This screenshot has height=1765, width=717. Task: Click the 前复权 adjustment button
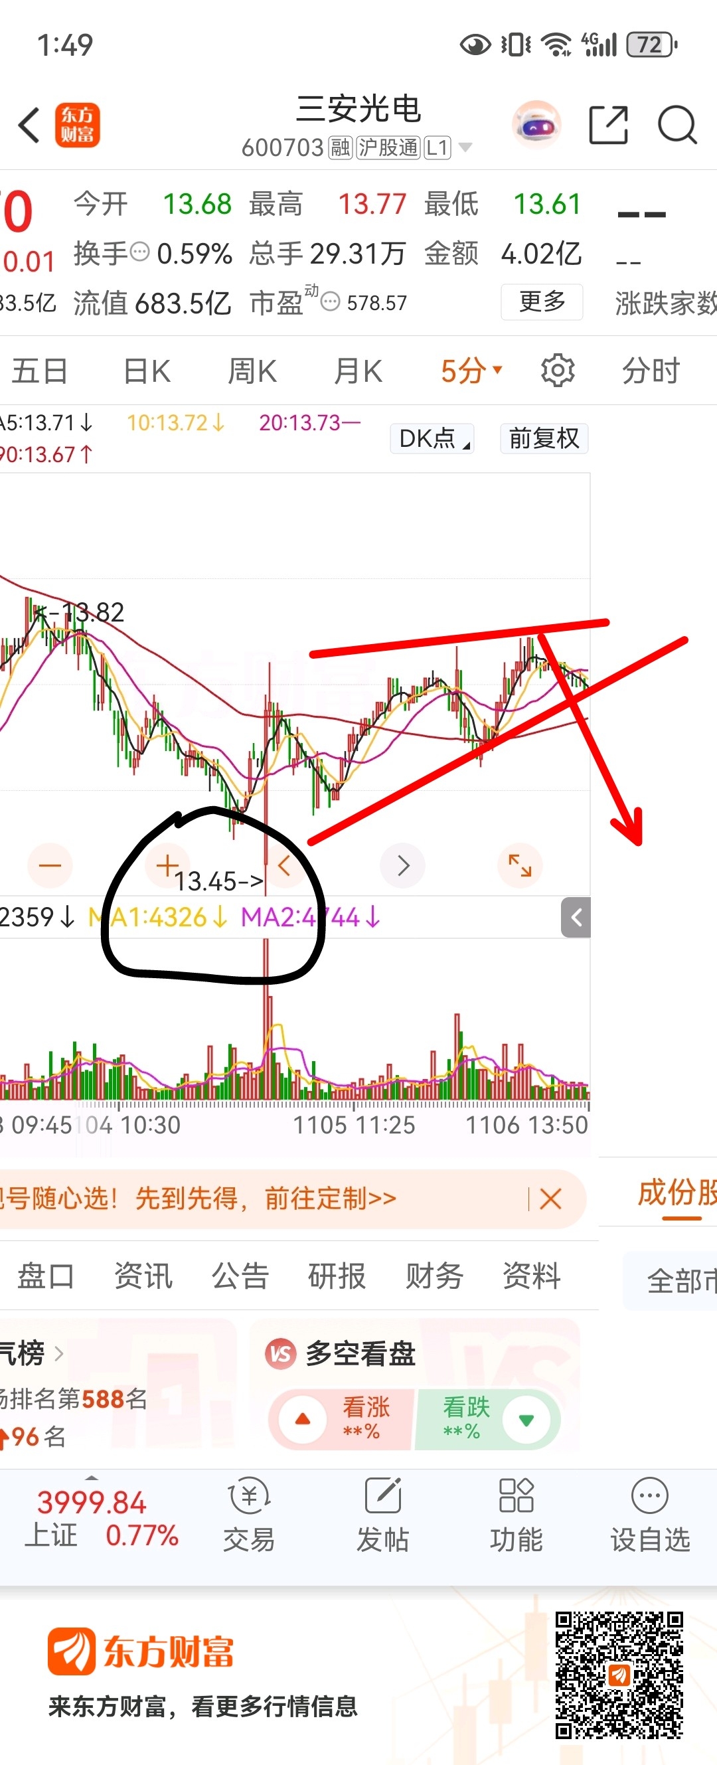(544, 438)
